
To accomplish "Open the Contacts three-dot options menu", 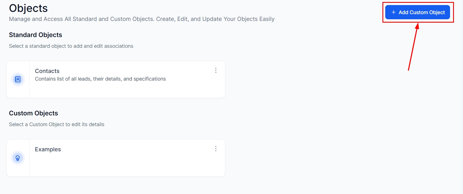I will pyautogui.click(x=216, y=70).
